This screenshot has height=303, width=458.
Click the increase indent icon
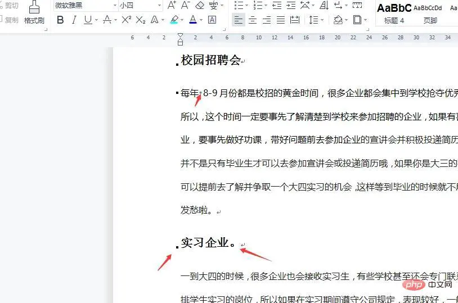point(291,5)
